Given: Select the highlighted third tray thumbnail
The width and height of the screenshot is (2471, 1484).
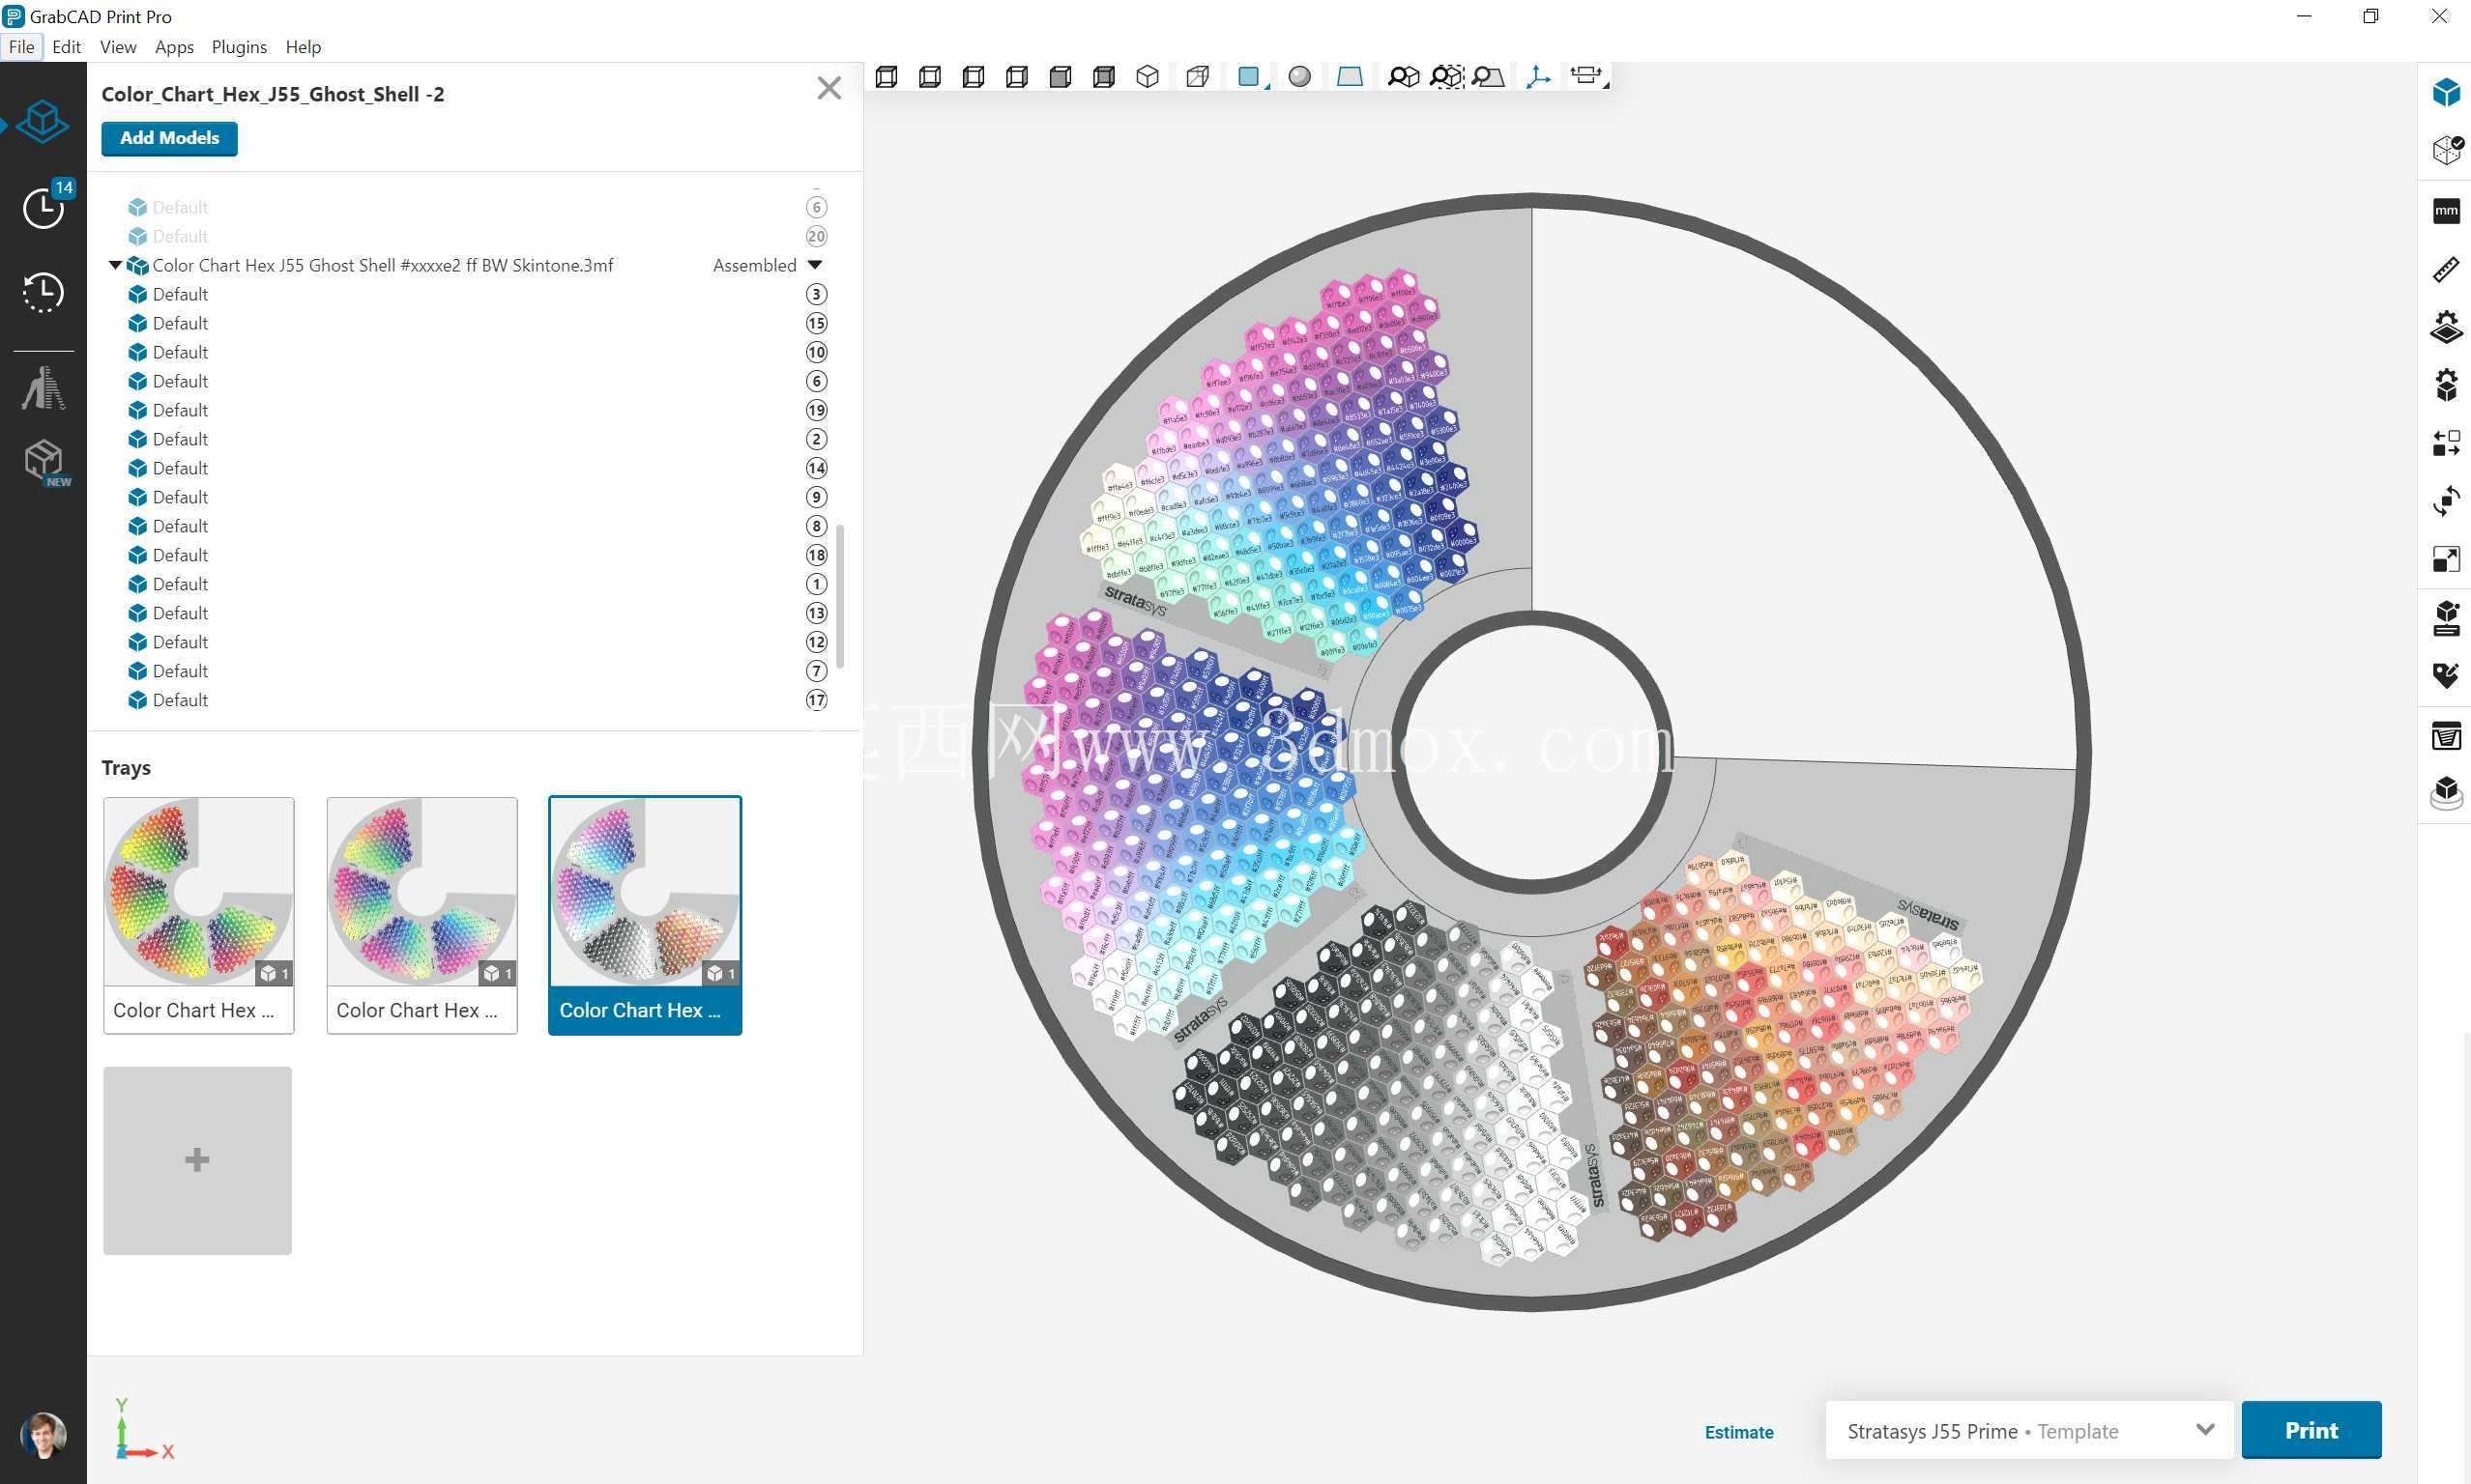Looking at the screenshot, I should point(645,915).
